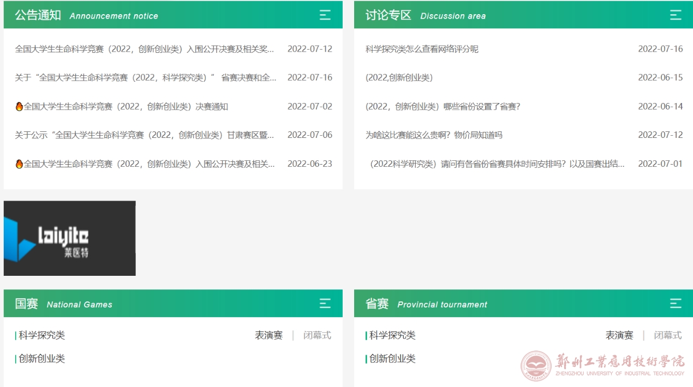Select 表演赛 tab under Provincial tournament
693x387 pixels.
click(x=619, y=335)
